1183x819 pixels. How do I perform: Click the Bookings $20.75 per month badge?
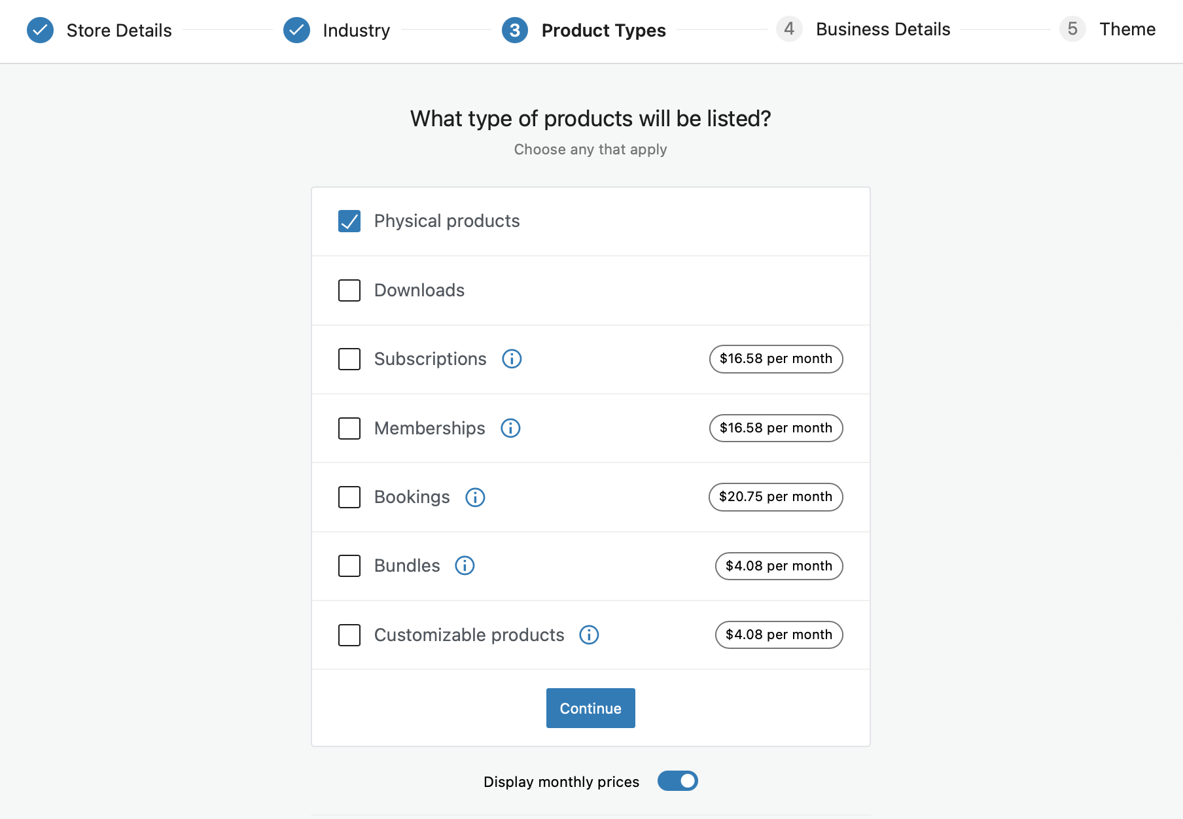pos(775,497)
